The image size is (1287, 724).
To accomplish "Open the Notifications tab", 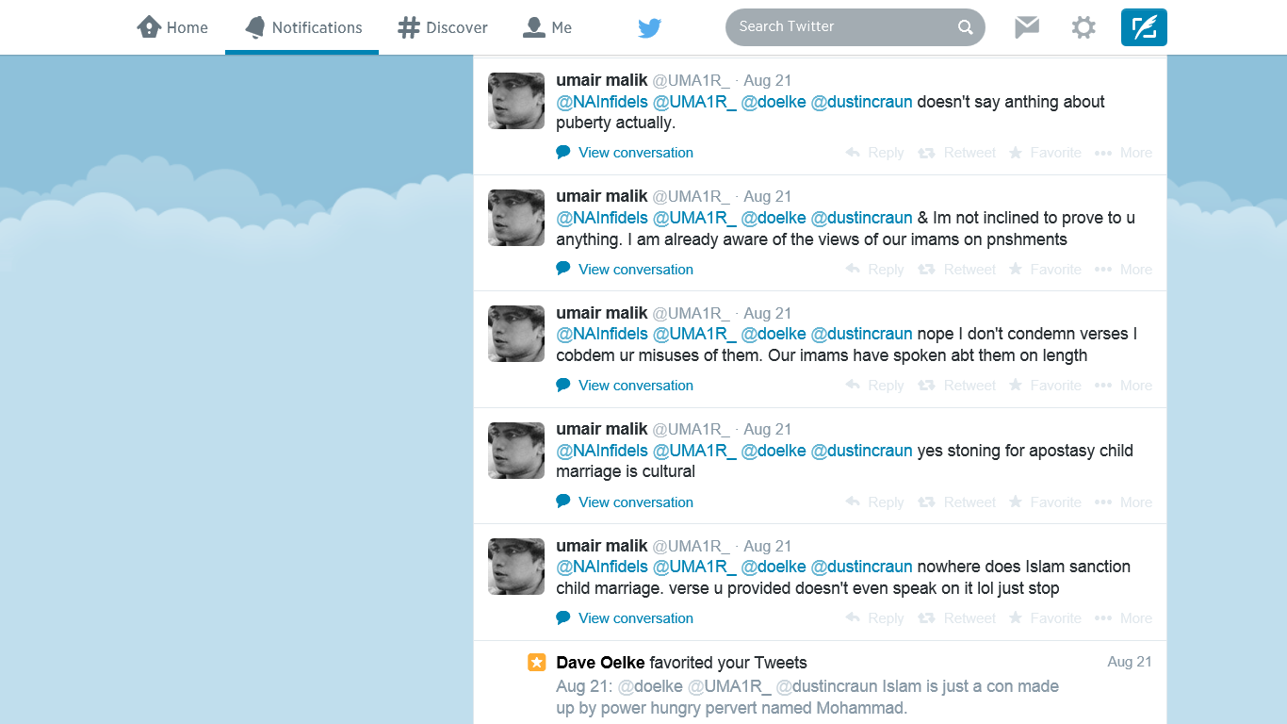I will (302, 27).
